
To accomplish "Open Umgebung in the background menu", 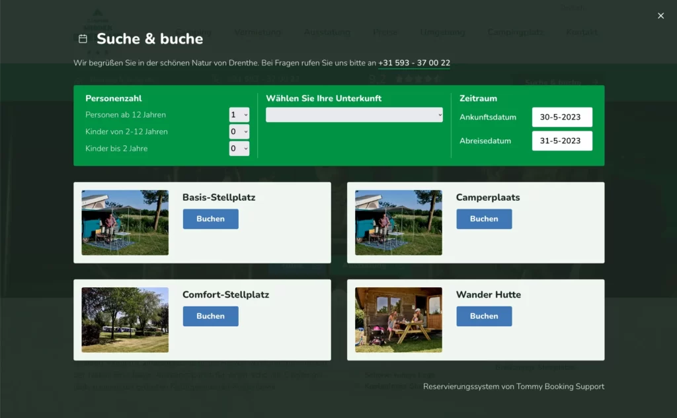I will [x=442, y=32].
